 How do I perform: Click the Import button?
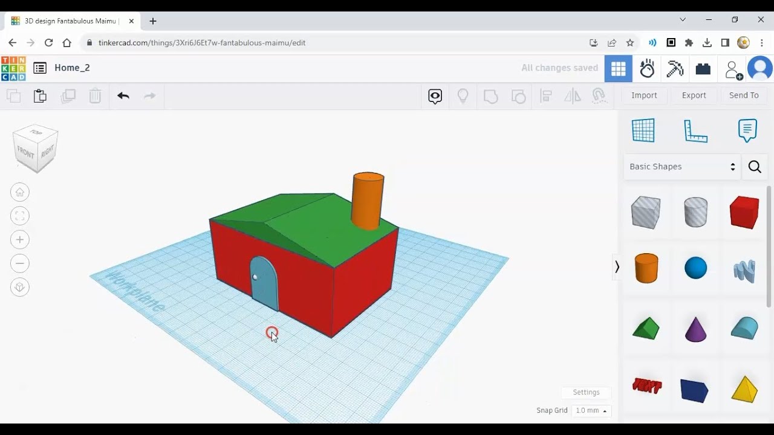pyautogui.click(x=644, y=95)
